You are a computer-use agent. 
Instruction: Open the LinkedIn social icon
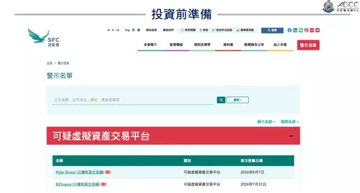tap(295, 30)
